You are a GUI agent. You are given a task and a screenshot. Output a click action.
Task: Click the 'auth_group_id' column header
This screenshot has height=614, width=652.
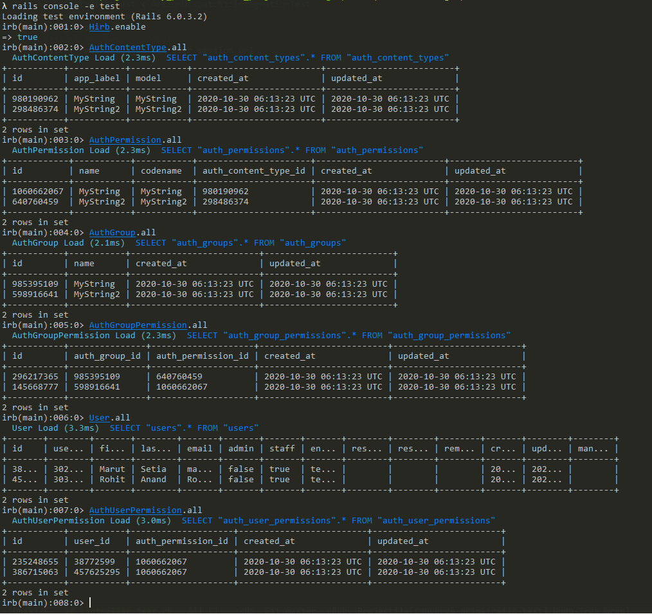coord(107,356)
